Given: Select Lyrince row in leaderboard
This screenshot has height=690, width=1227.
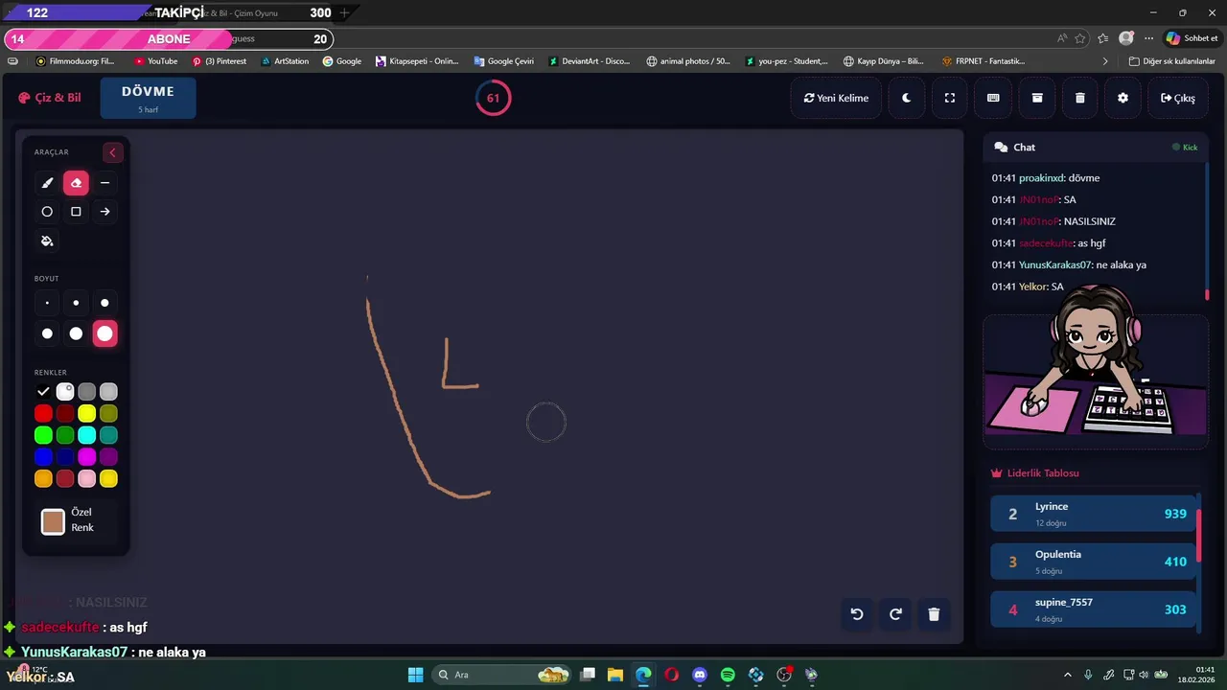Looking at the screenshot, I should click(1092, 514).
